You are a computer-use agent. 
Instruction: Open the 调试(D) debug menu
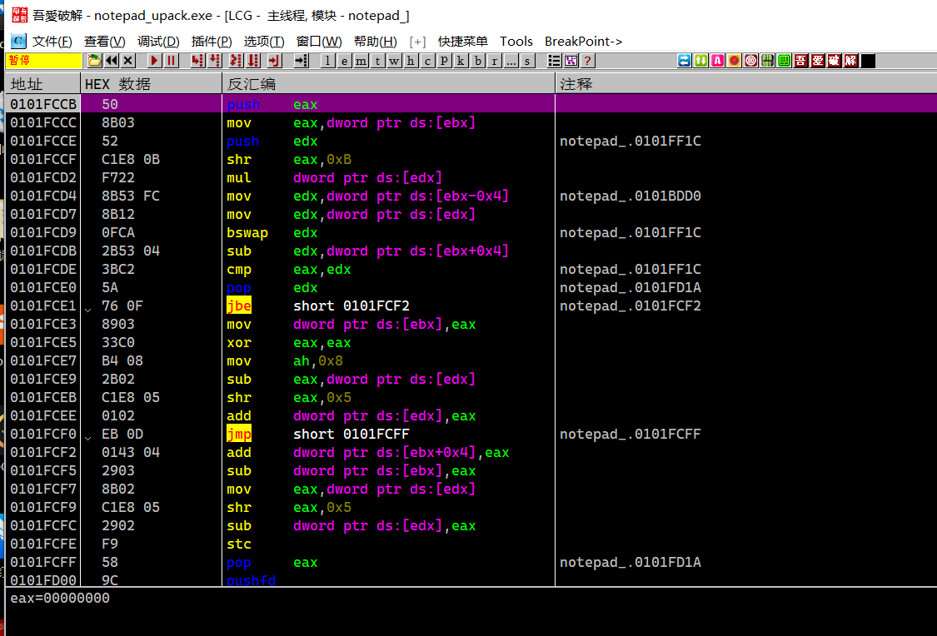[x=158, y=41]
